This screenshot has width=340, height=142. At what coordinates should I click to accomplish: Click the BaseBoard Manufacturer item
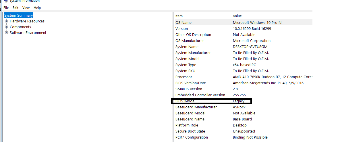(196, 107)
